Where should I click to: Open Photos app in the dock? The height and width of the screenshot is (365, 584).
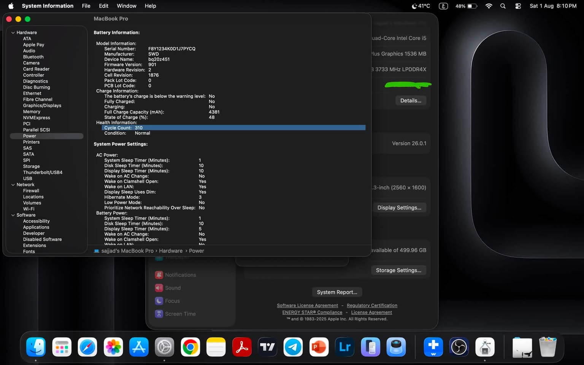click(113, 347)
